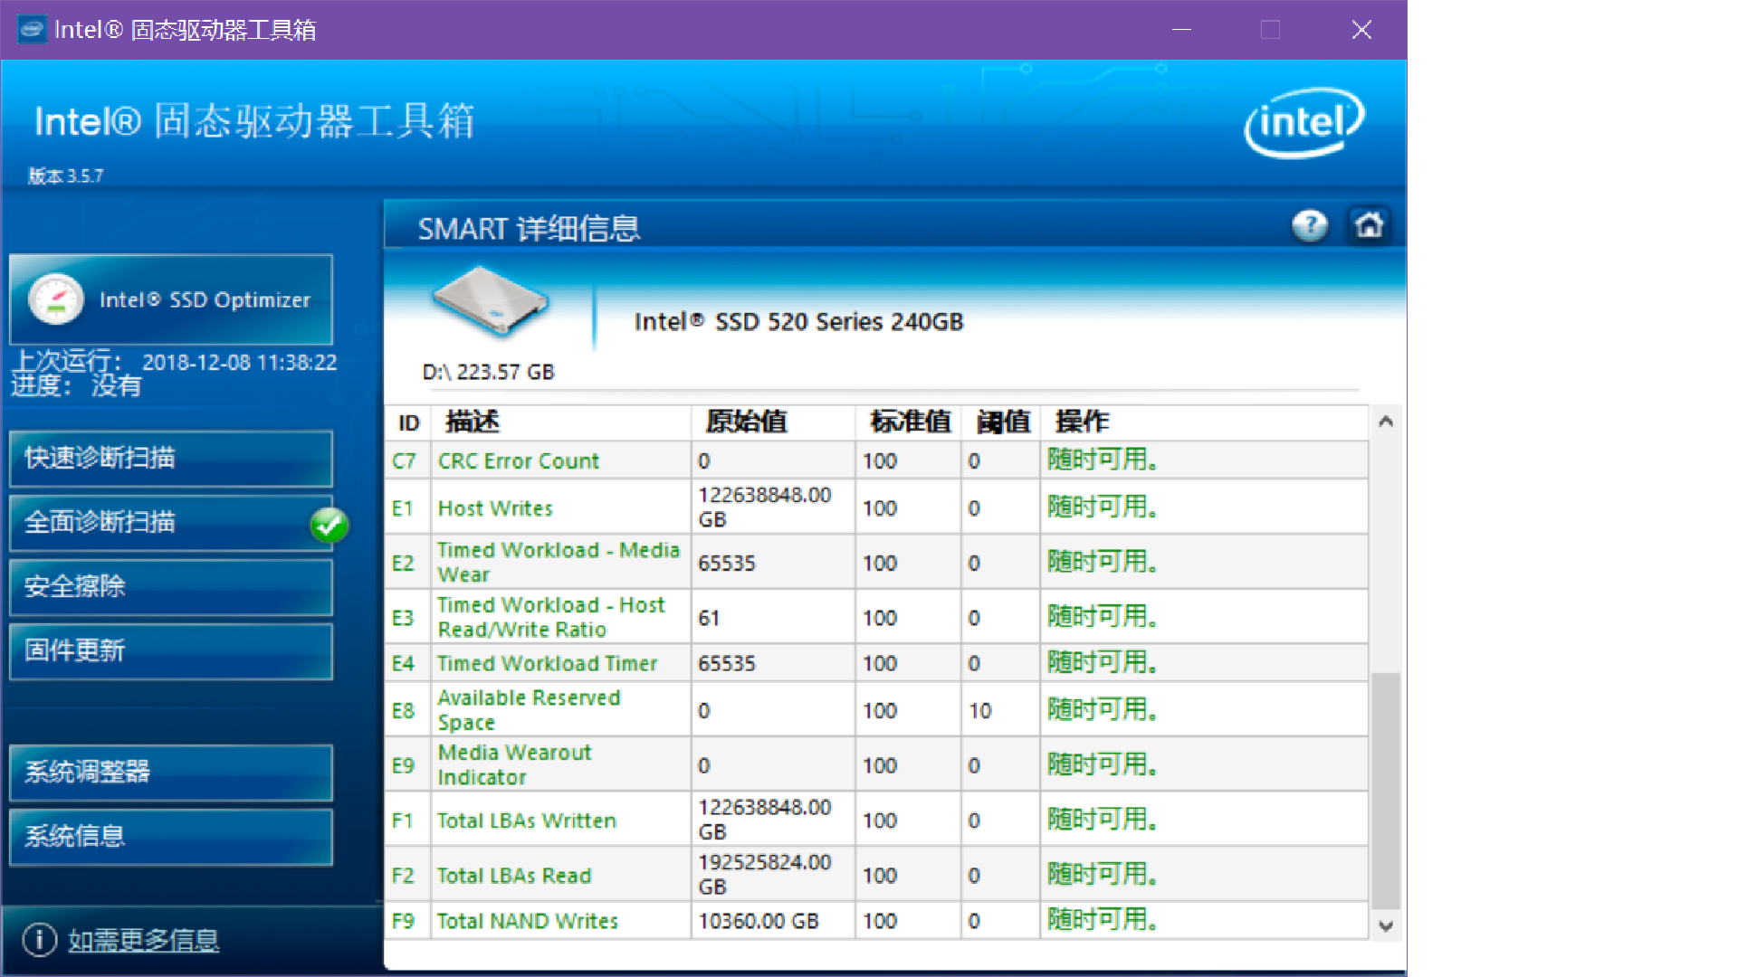Click 随时可用 action in F2 row
The image size is (1738, 977).
pos(1103,875)
